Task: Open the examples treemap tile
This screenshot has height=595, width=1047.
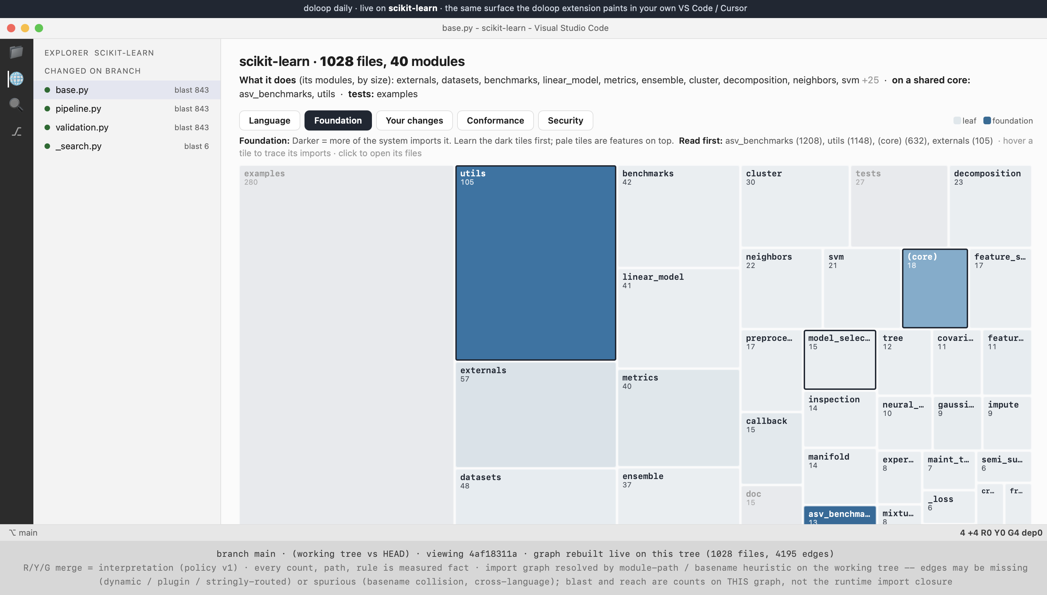Action: [346, 344]
